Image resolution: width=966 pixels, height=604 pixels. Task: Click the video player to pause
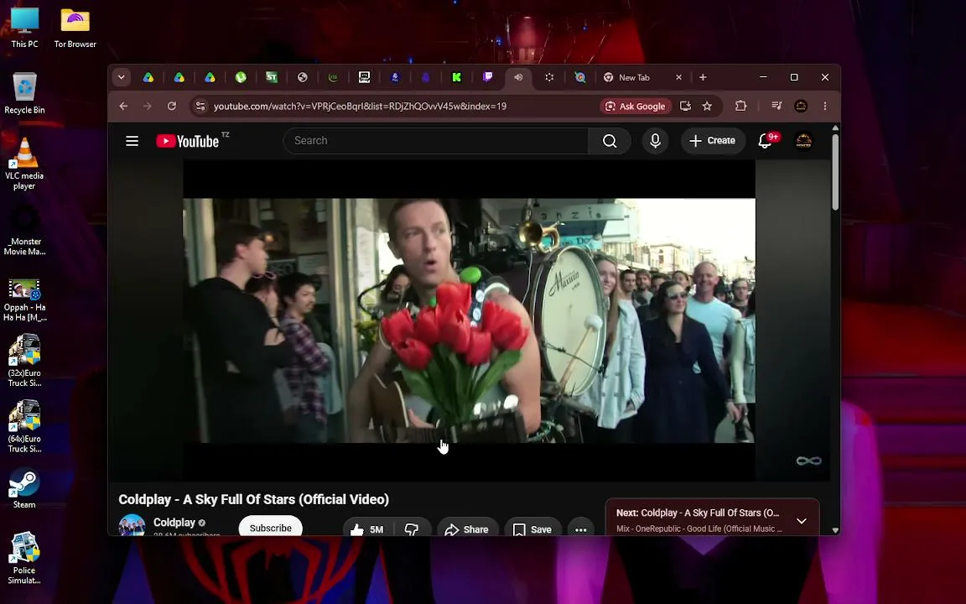pyautogui.click(x=469, y=320)
